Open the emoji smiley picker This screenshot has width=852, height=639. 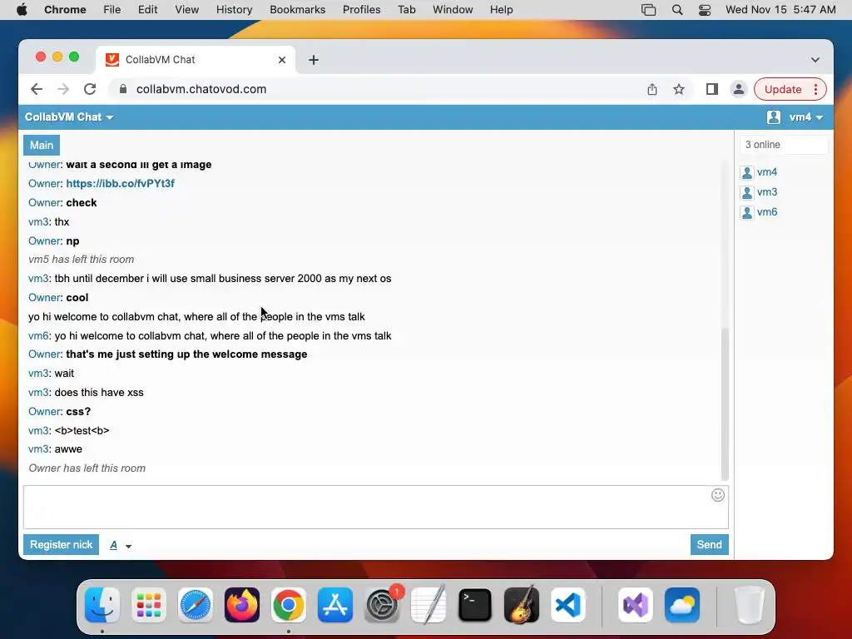718,495
